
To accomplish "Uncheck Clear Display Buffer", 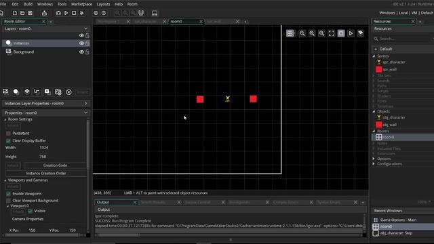I will [8, 141].
